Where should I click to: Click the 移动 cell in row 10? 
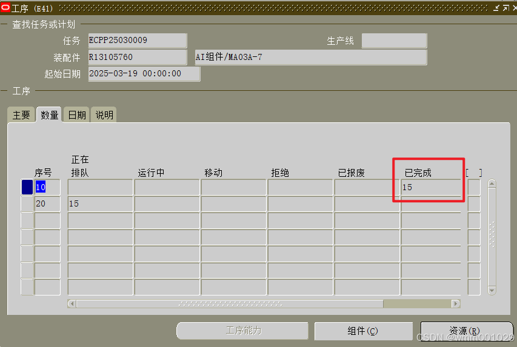pos(233,187)
